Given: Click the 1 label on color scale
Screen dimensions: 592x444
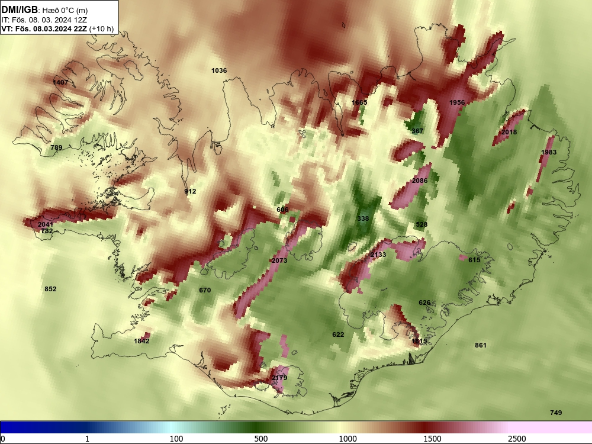Looking at the screenshot, I should coord(88,439).
